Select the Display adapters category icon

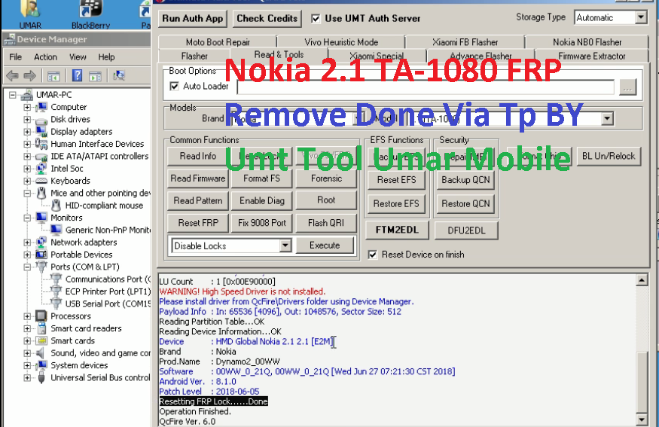point(41,132)
